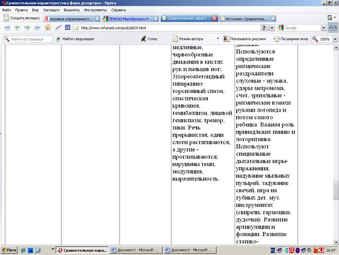339x255 pixels.
Task: Click the Голос voice button
Action: (149, 39)
